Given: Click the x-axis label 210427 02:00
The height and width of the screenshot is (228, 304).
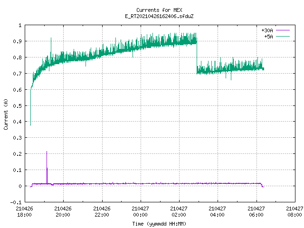Looking at the screenshot, I should (179, 212).
